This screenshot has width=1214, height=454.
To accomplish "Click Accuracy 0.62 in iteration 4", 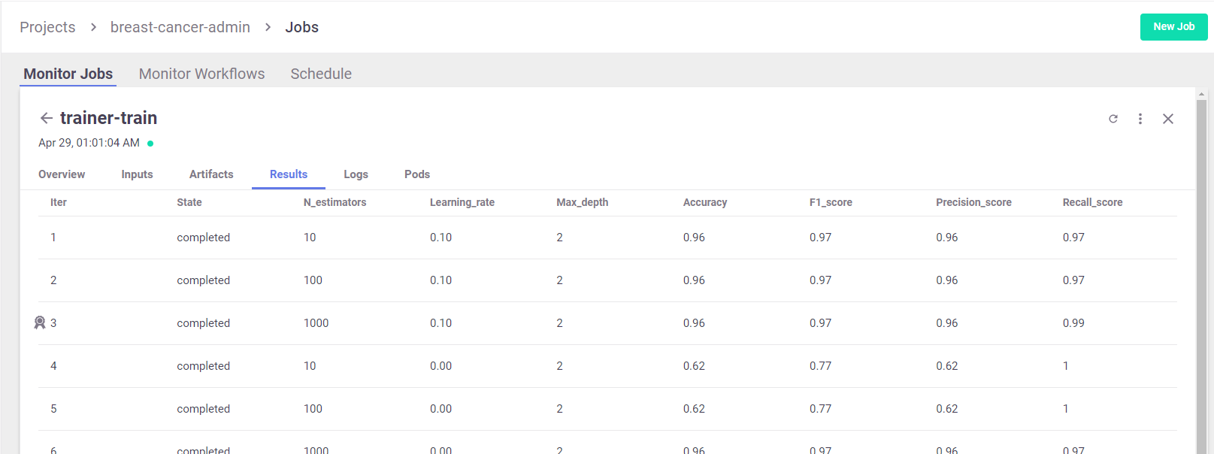I will click(694, 366).
